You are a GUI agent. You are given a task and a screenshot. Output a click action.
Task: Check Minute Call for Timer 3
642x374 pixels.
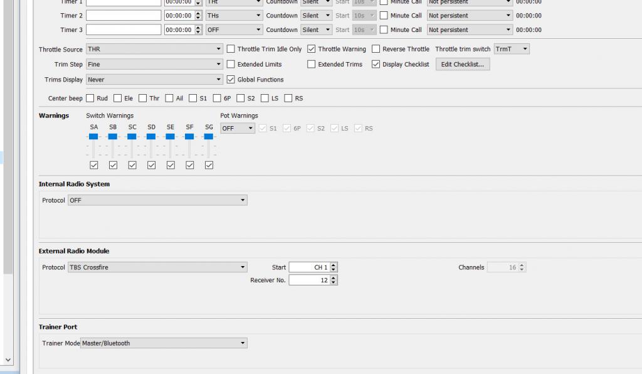pyautogui.click(x=384, y=29)
